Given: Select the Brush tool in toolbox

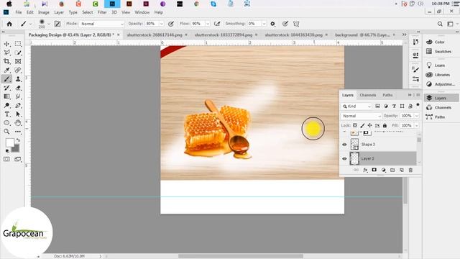Looking at the screenshot, I should pyautogui.click(x=6, y=79).
